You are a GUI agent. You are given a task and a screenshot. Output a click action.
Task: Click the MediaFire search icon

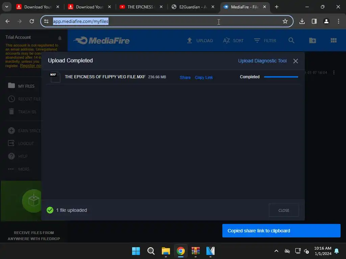291,40
